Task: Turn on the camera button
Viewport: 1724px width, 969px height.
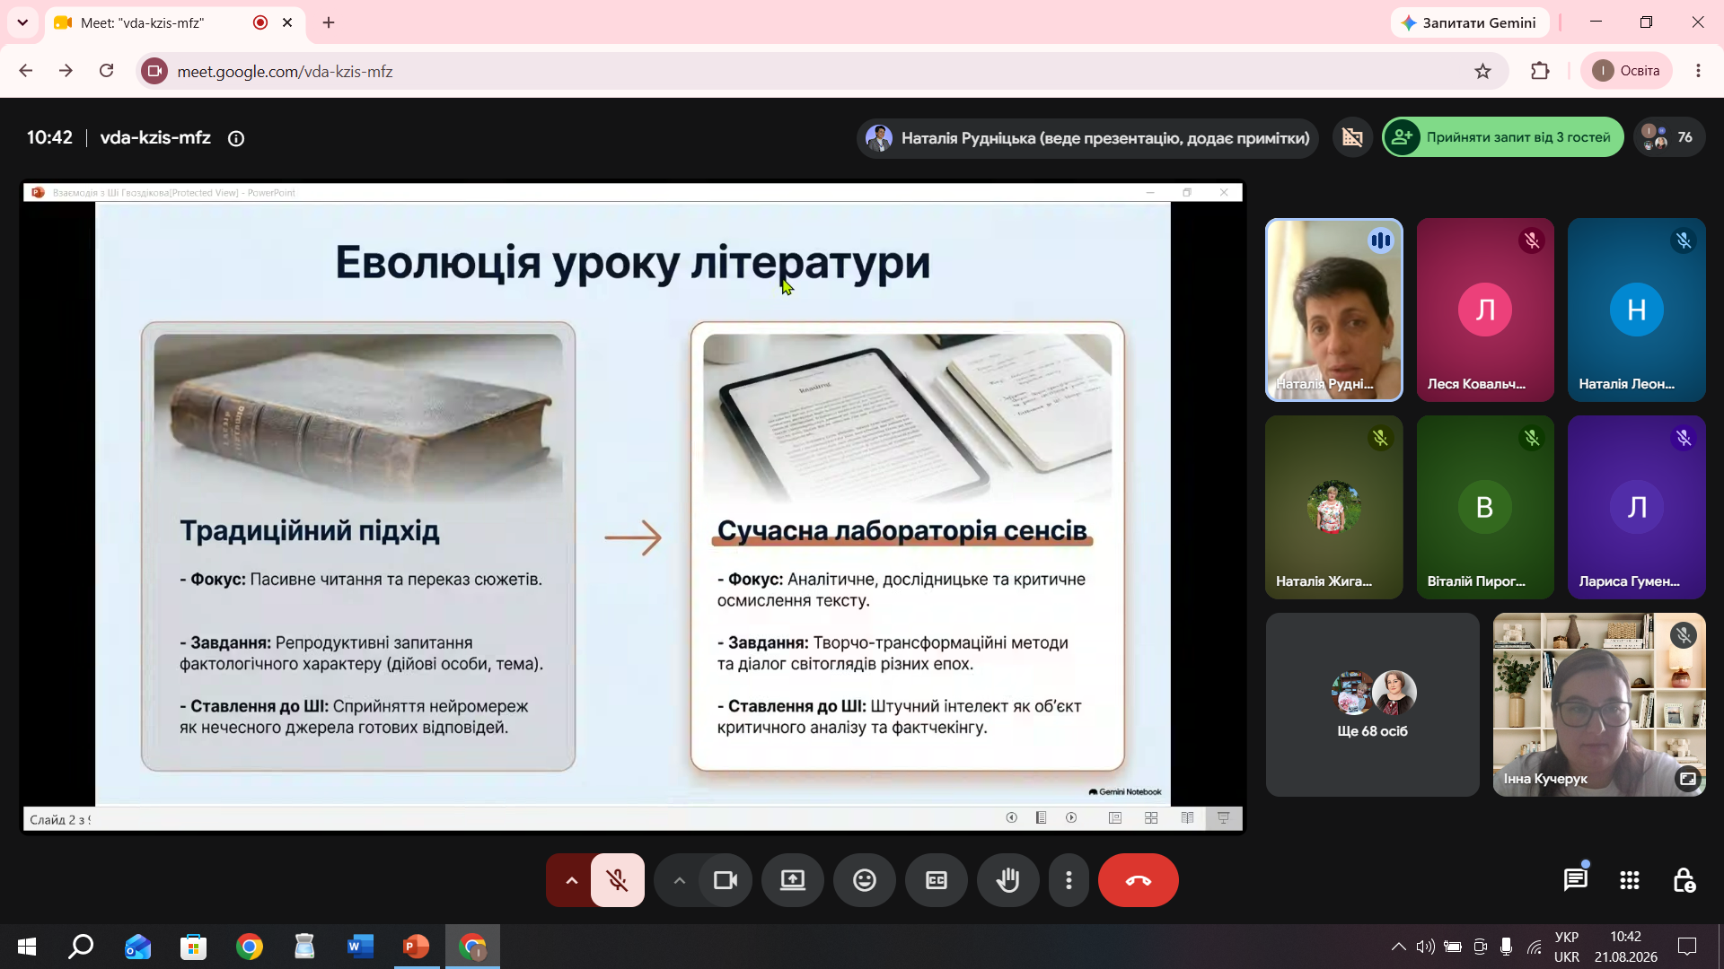Action: [726, 880]
